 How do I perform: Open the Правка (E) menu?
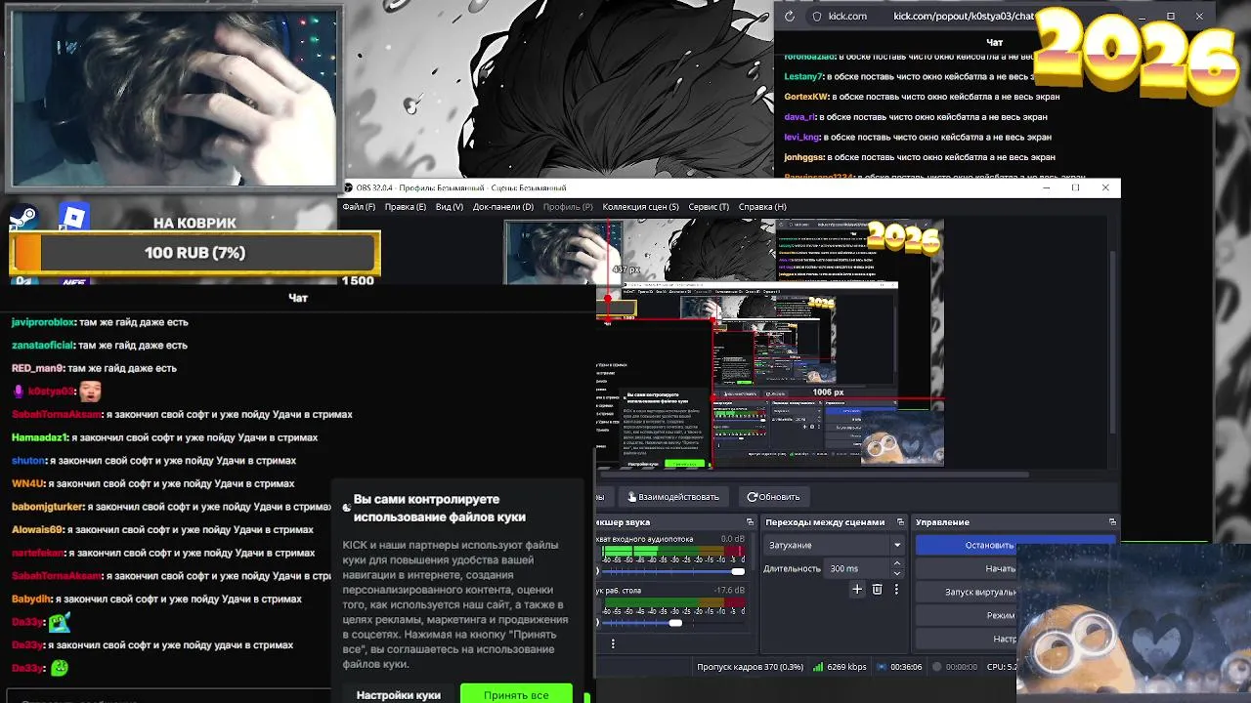[405, 207]
